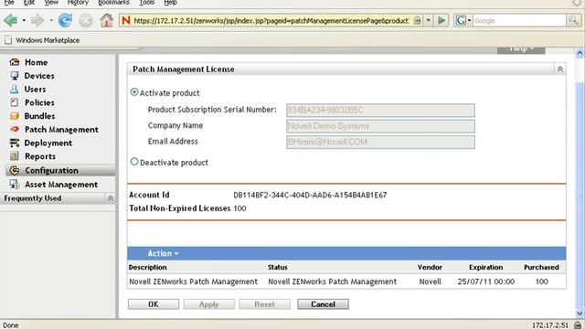585x329 pixels.
Task: Click the page scrollbar up arrow
Action: pyautogui.click(x=580, y=53)
